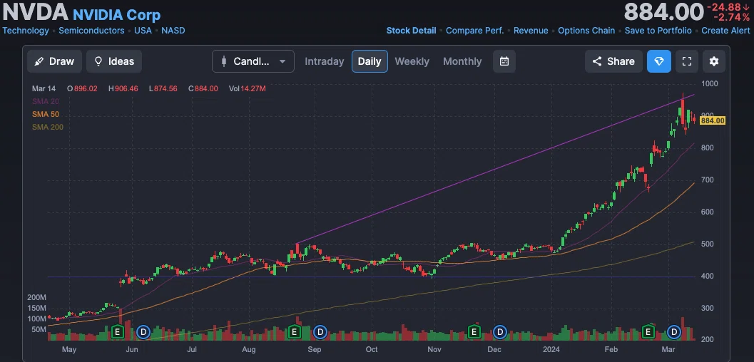Screen dimensions: 754x362
Task: Open the Options Chain
Action: point(586,30)
